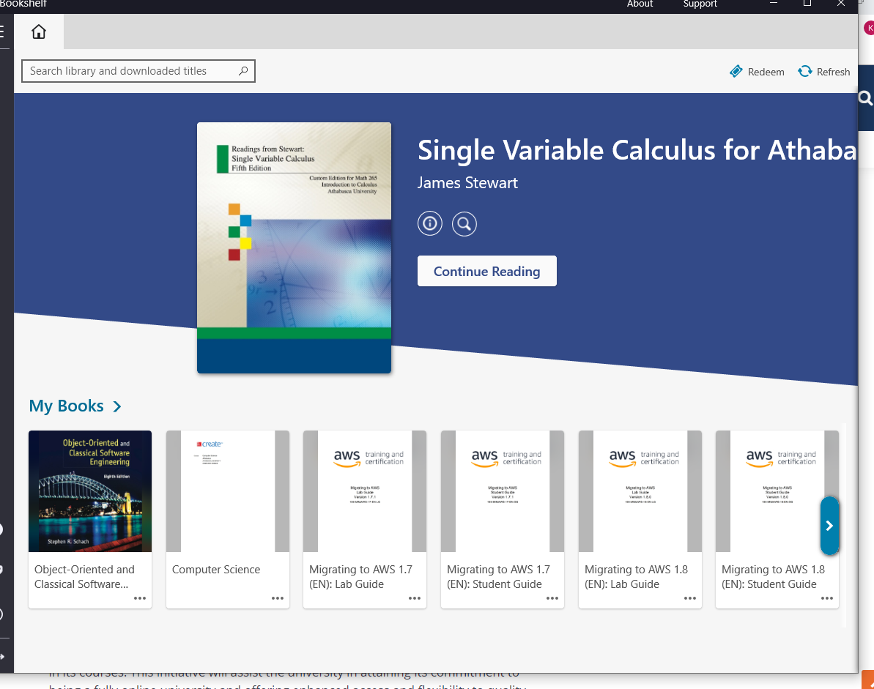Screen dimensions: 874x689
Task: Refresh the library with the Refresh icon
Action: 805,71
